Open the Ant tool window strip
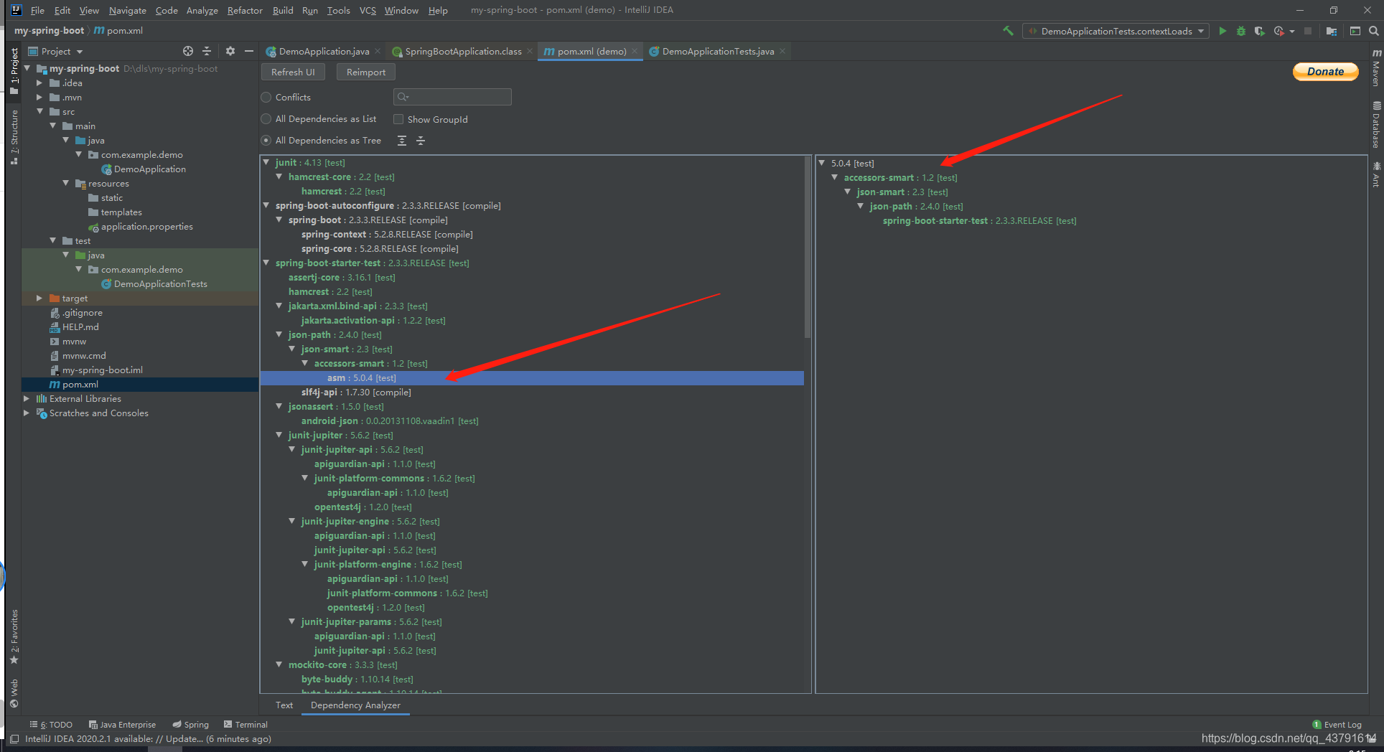Image resolution: width=1384 pixels, height=752 pixels. (1376, 175)
